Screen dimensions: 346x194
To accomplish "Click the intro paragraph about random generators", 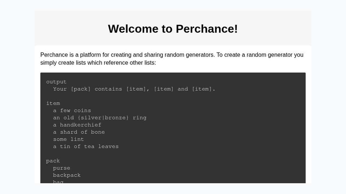I will tap(172, 59).
